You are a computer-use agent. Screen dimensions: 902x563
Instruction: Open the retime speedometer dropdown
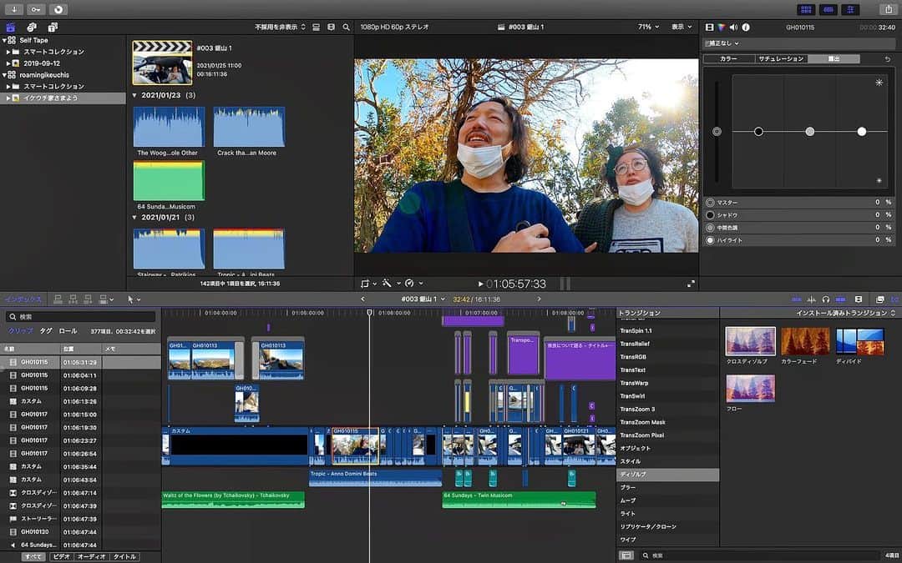click(x=413, y=284)
